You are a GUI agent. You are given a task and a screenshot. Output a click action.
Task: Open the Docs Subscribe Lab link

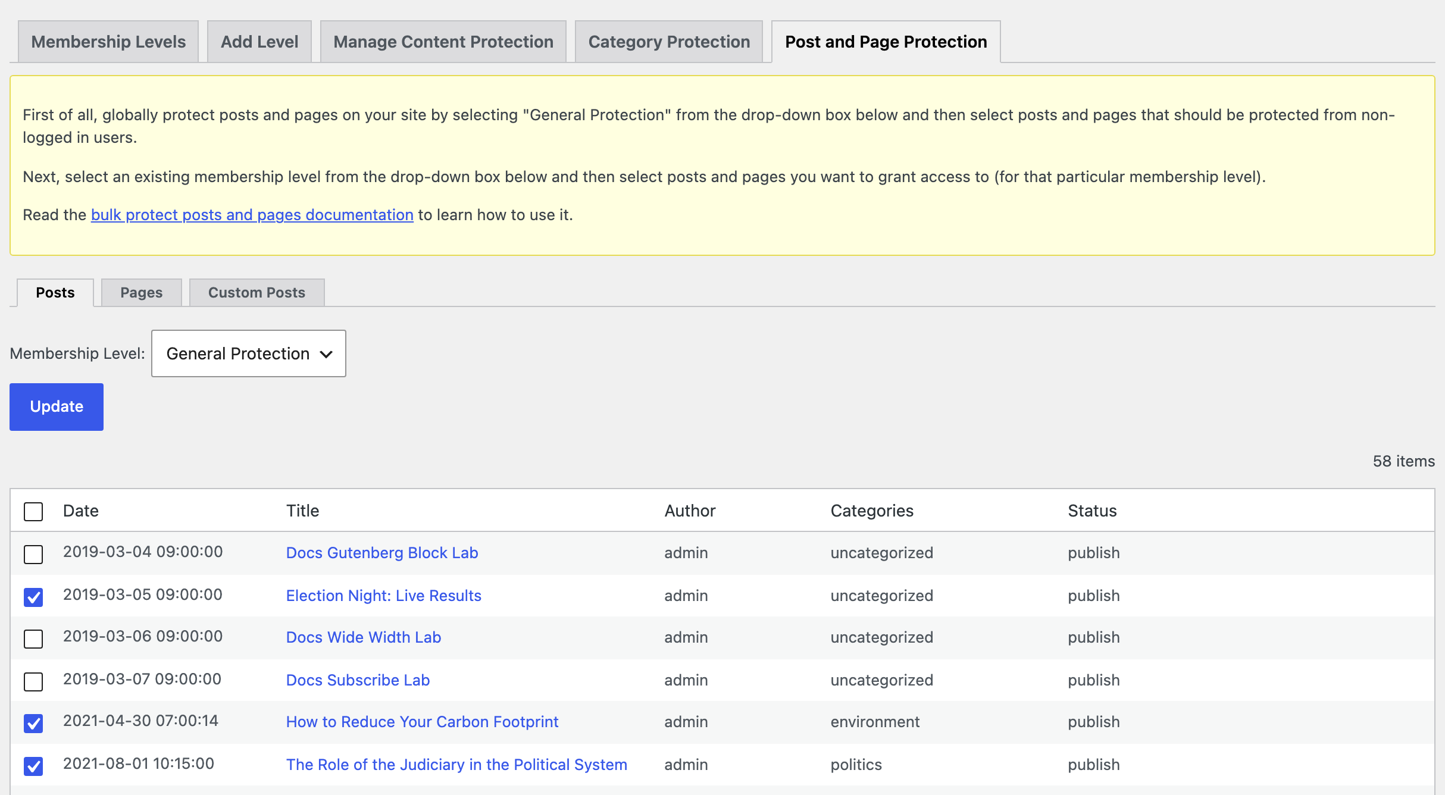[x=358, y=680]
